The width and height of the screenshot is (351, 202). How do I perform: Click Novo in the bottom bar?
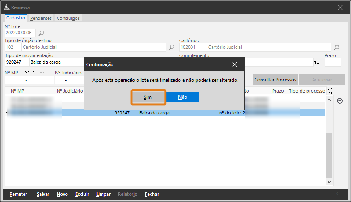pos(62,195)
